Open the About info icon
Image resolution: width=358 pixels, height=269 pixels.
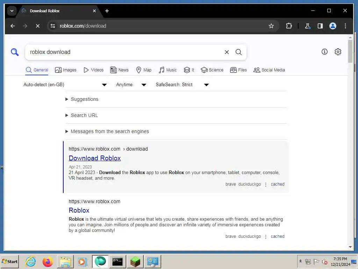(324, 52)
